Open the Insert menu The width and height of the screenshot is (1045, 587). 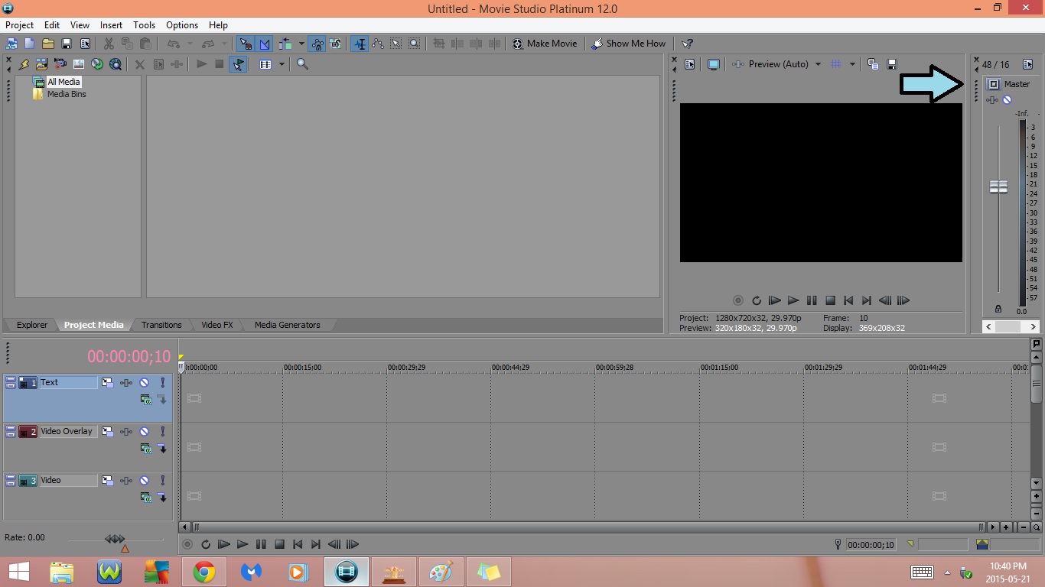(x=111, y=25)
